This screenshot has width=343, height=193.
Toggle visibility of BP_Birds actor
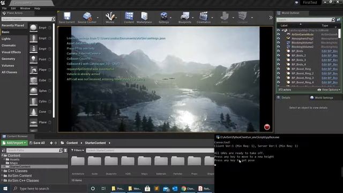(278, 51)
